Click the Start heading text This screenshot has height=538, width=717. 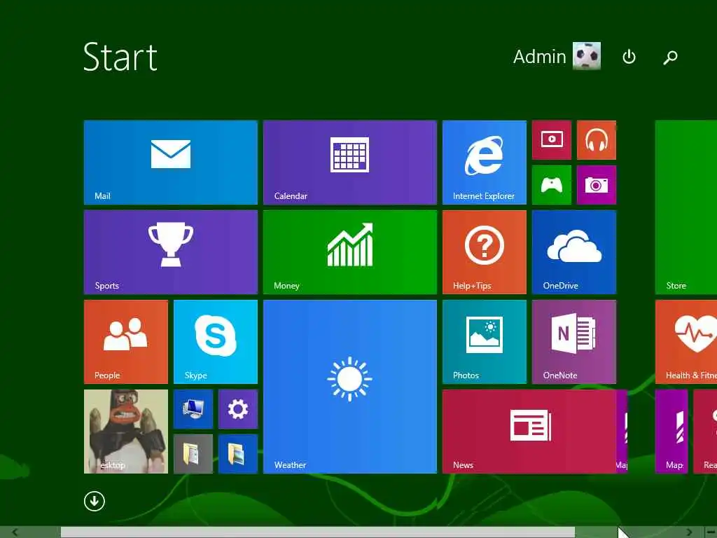[120, 57]
